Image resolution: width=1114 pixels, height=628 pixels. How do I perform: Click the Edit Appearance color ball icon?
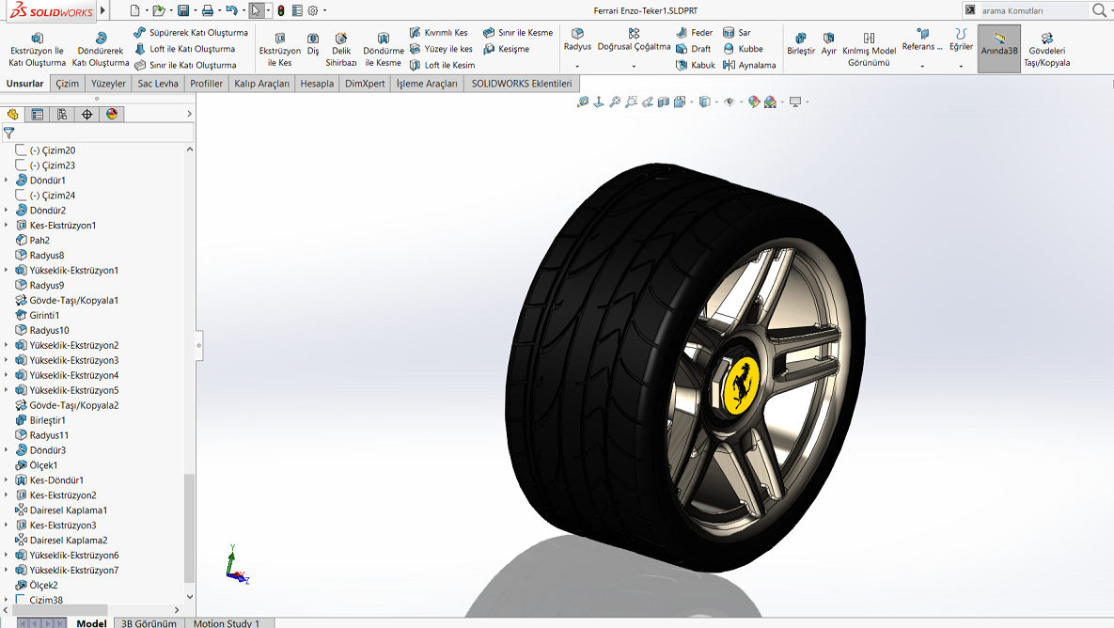point(754,102)
